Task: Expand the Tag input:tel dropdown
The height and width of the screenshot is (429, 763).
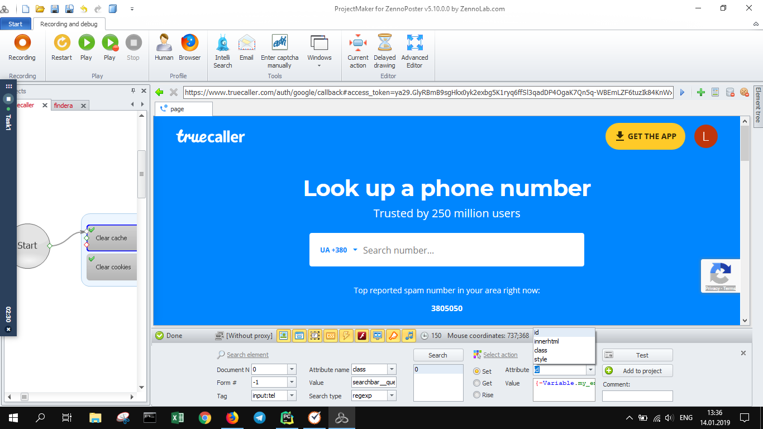Action: pos(292,395)
